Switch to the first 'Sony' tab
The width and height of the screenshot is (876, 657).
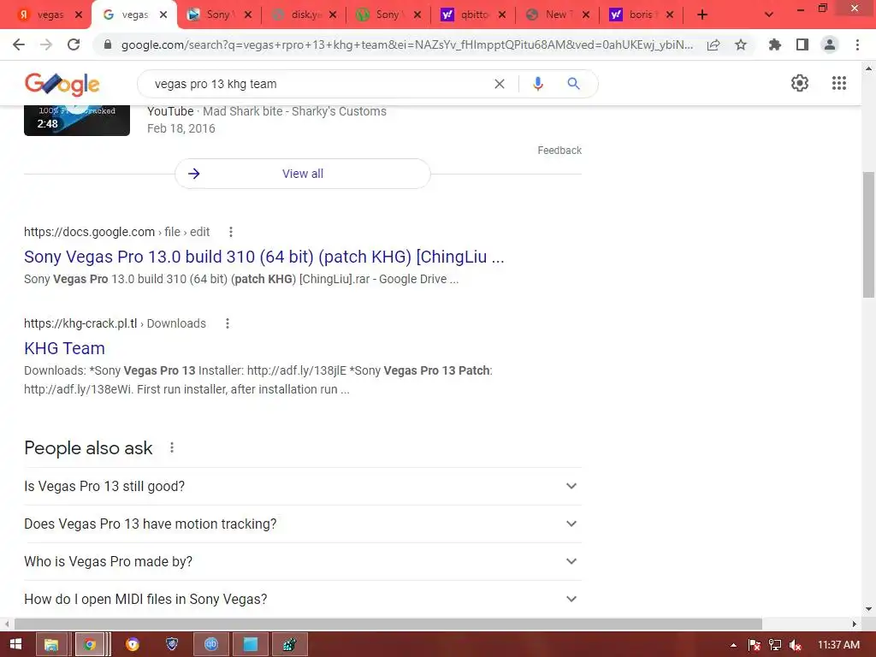pyautogui.click(x=216, y=15)
